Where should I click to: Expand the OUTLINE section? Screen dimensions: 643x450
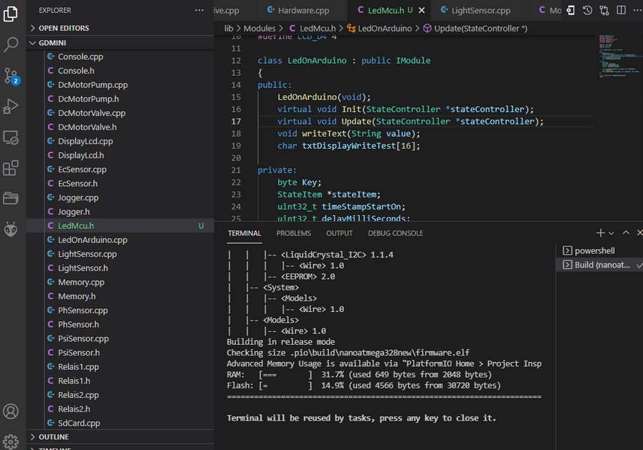tap(120, 437)
